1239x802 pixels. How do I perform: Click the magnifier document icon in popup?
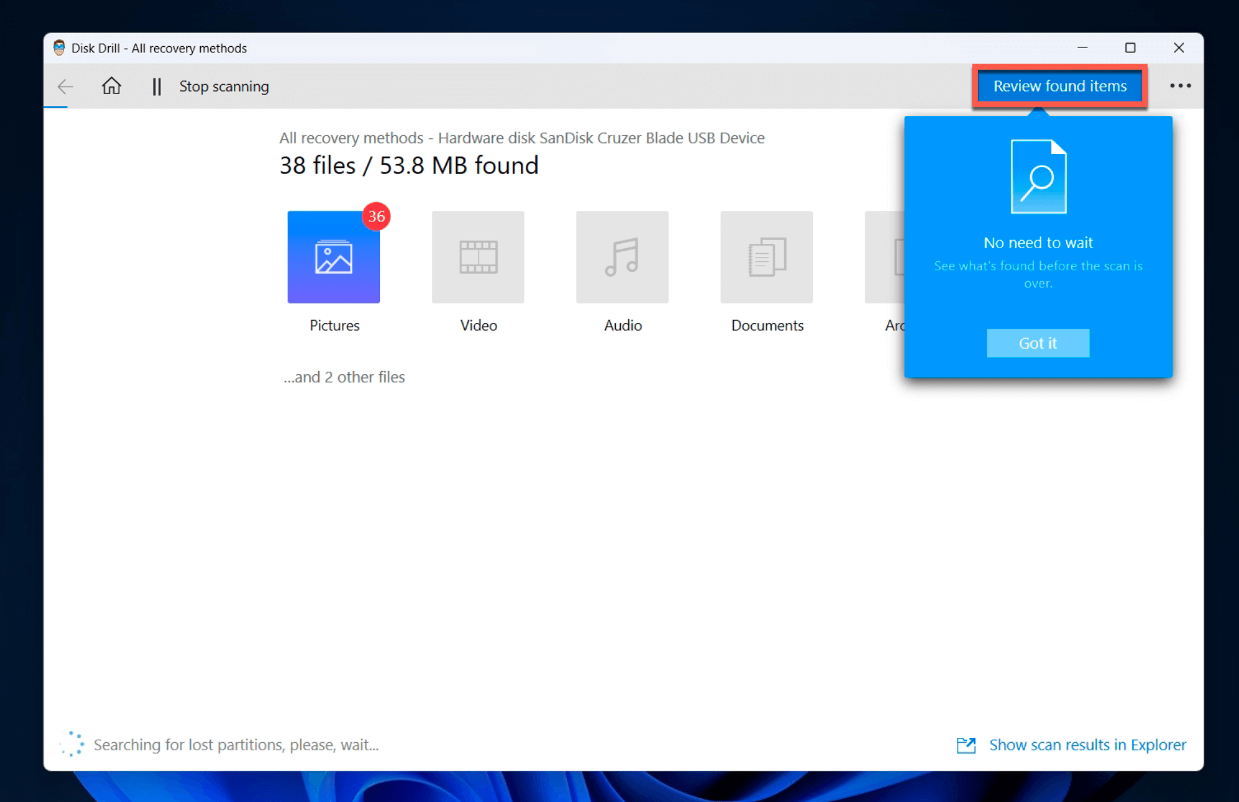pyautogui.click(x=1038, y=177)
